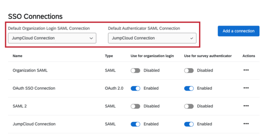279x139 pixels.
Task: Expand Default Authenticator SAML Connection dropdown
Action: [152, 38]
